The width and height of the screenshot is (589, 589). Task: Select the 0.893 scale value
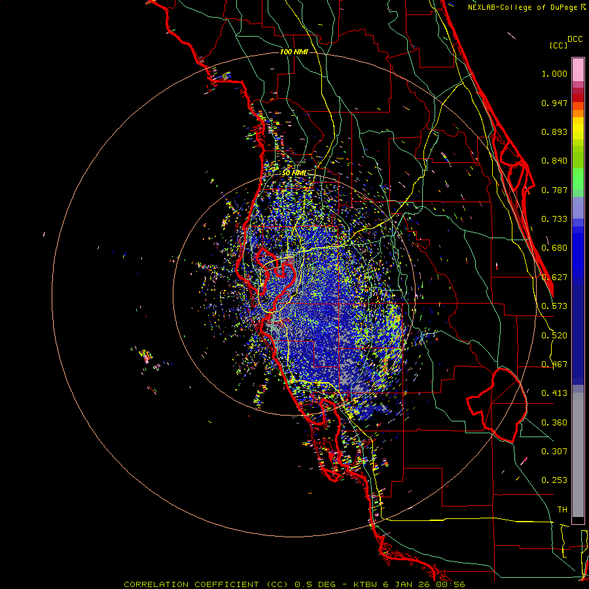pos(554,132)
